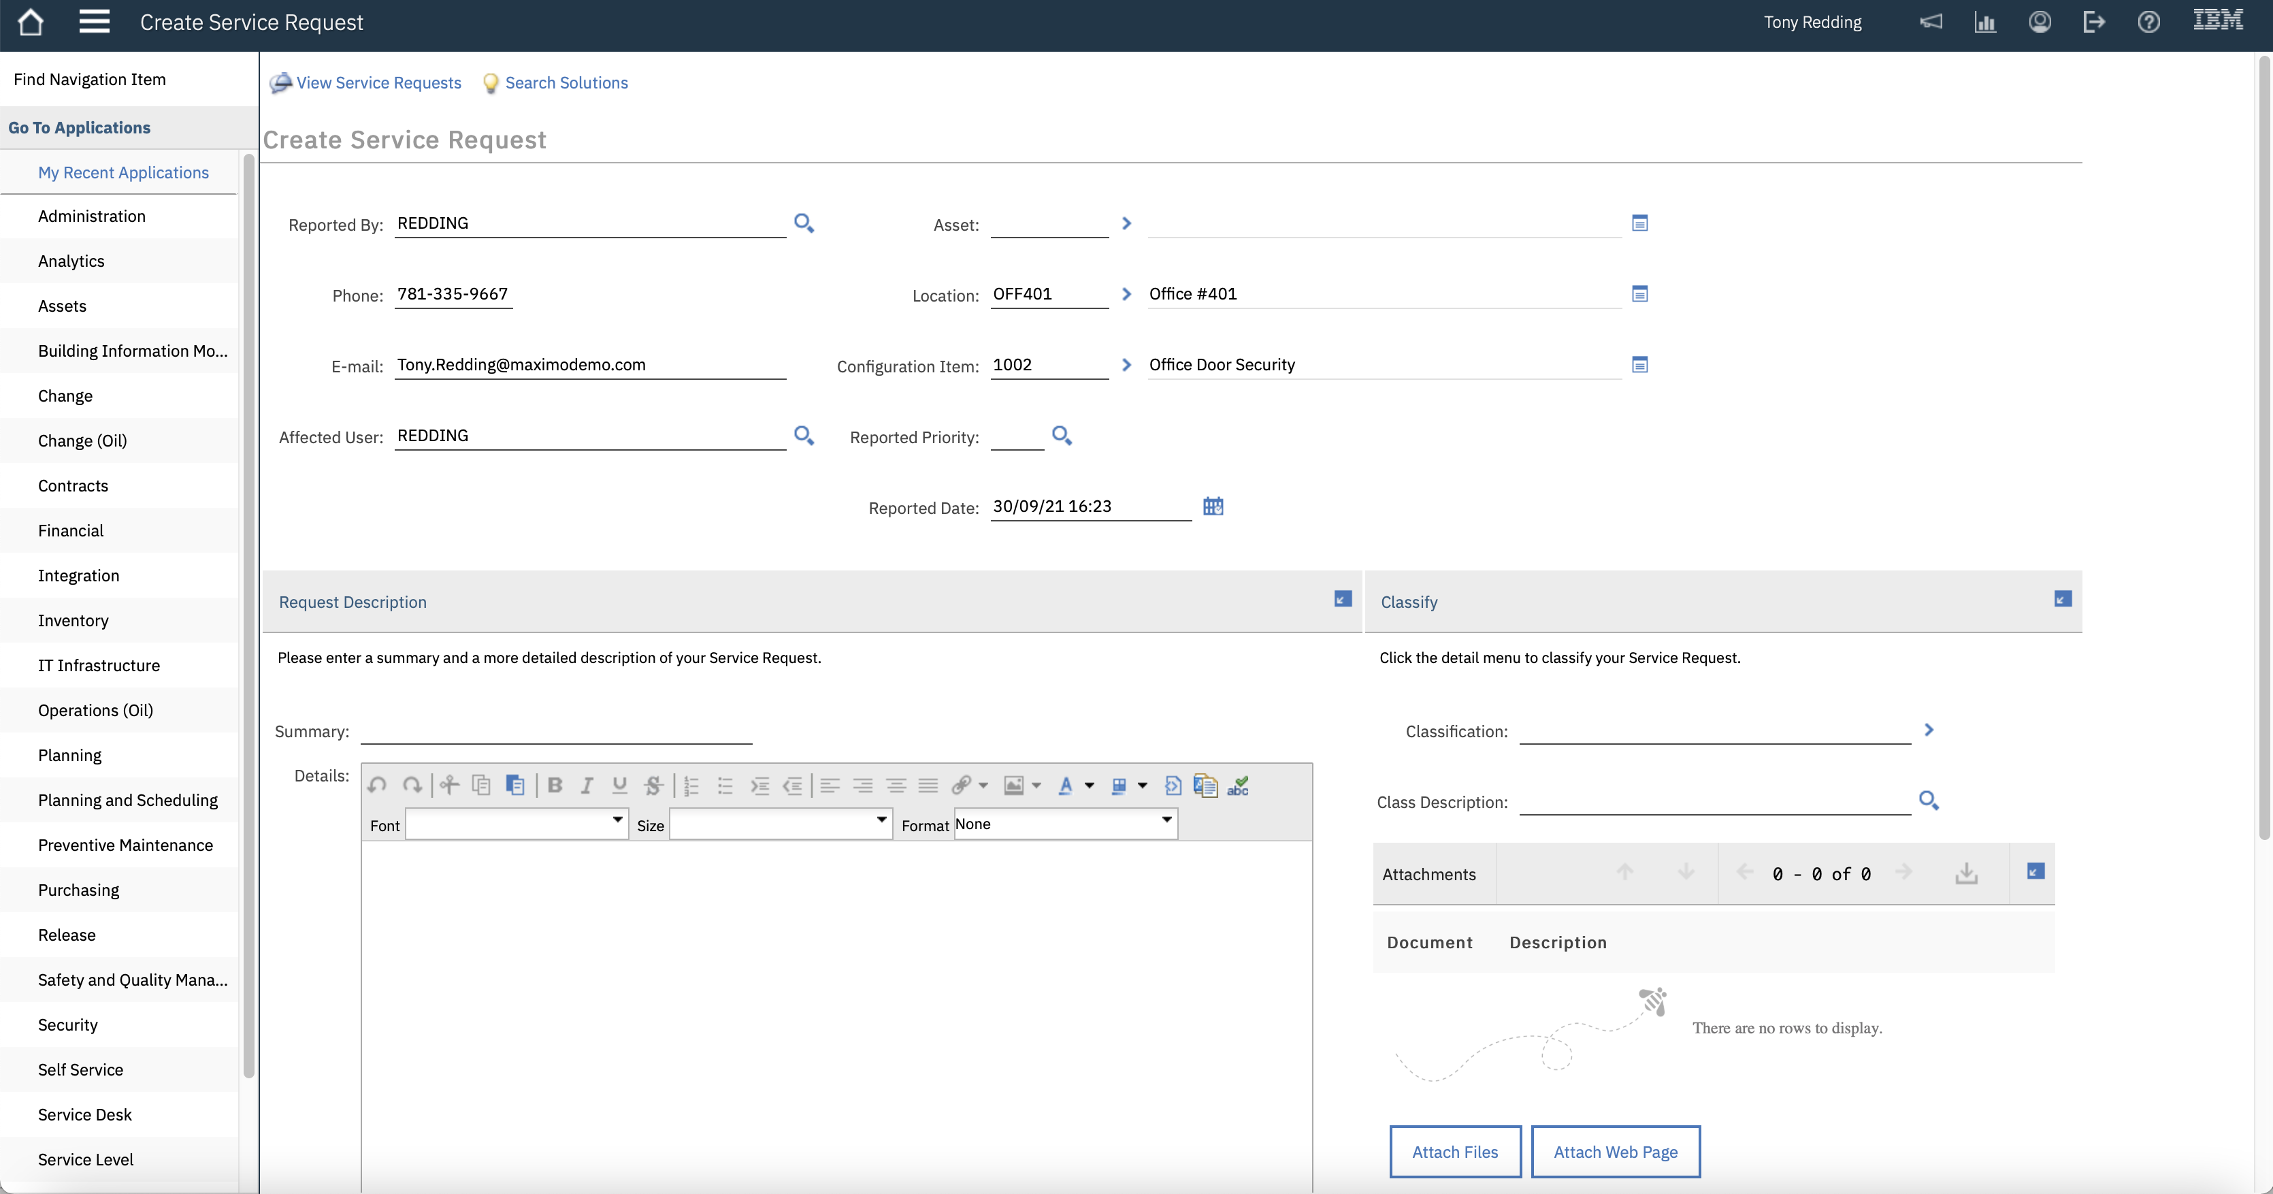Open the reports chart icon in header
2273x1194 pixels.
tap(1984, 22)
